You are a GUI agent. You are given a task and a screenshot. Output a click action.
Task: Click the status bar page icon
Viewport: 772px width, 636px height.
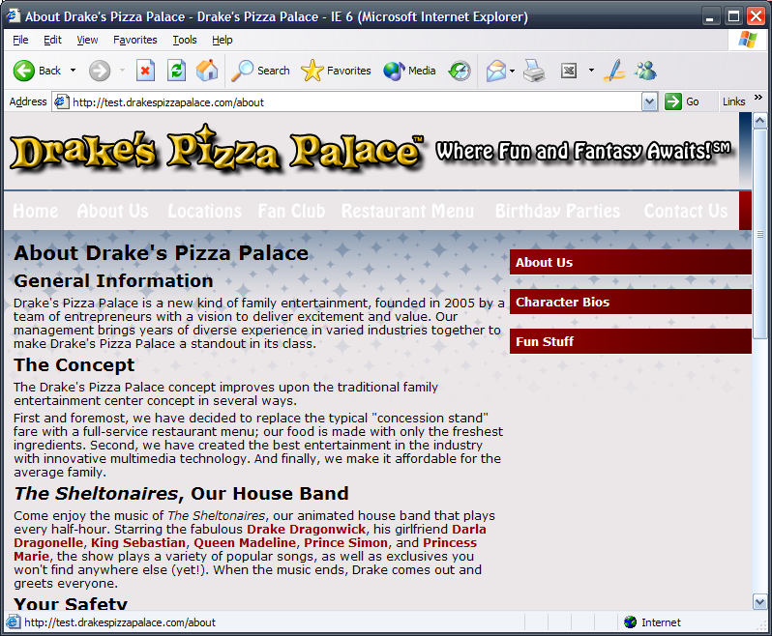pos(14,622)
